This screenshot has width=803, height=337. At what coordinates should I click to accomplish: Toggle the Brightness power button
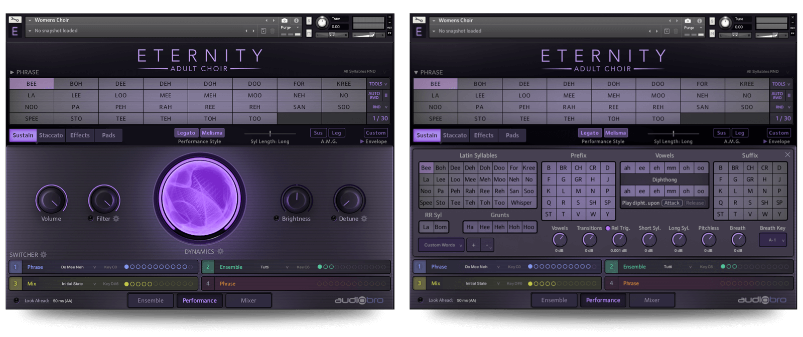point(277,218)
